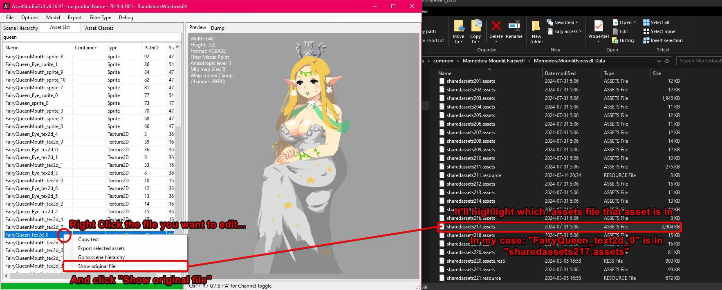Open the Explorer address bar history dropdown
The height and width of the screenshot is (290, 722).
click(x=659, y=61)
